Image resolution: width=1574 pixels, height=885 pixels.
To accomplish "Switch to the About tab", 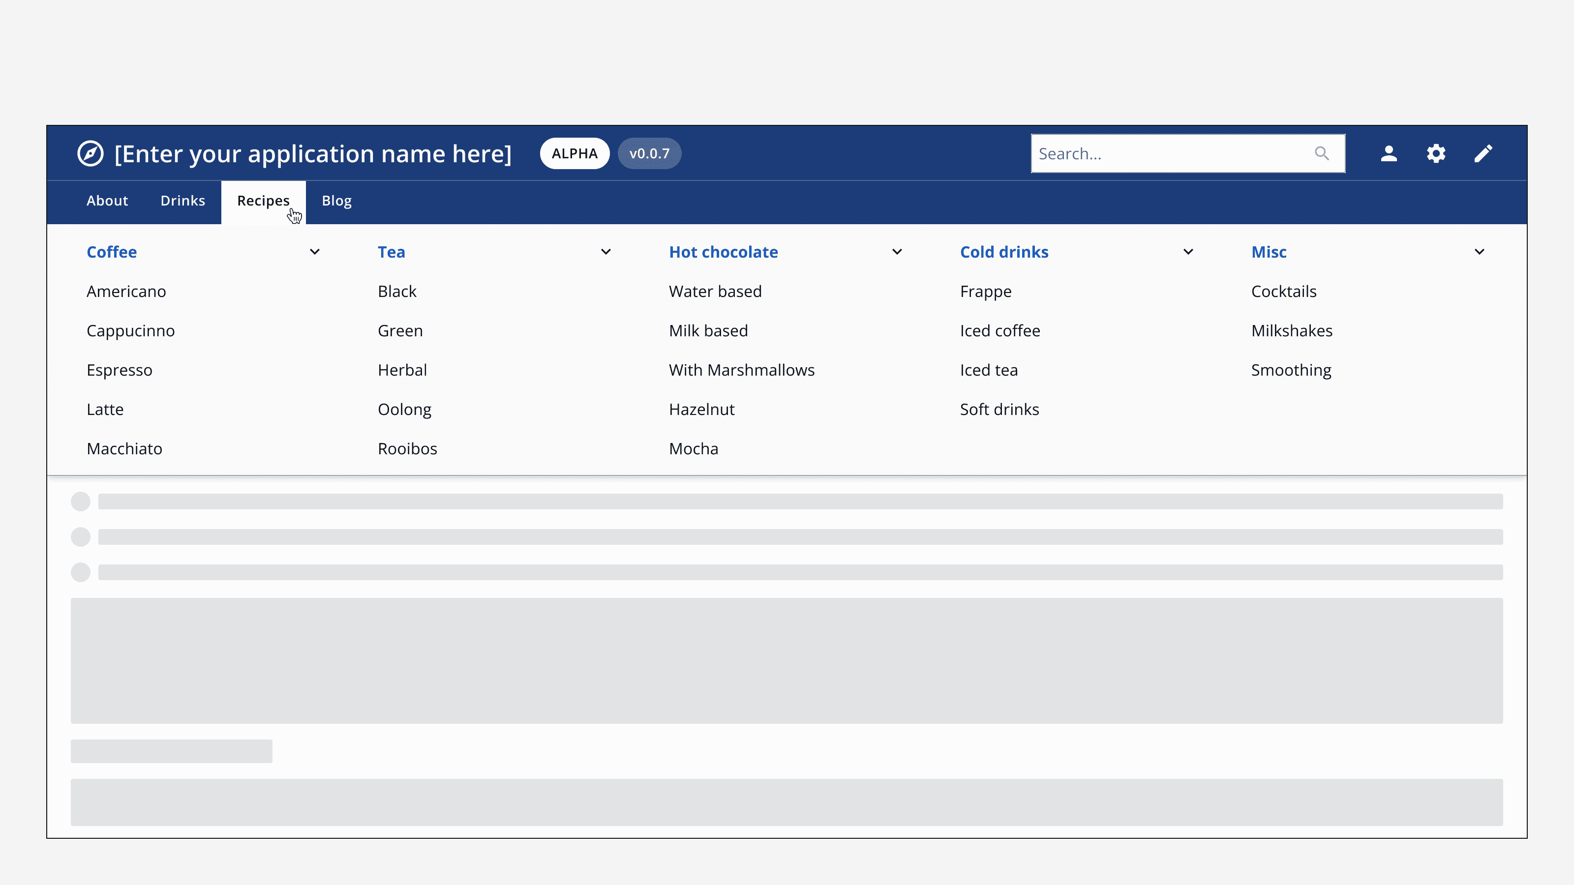I will (x=107, y=200).
